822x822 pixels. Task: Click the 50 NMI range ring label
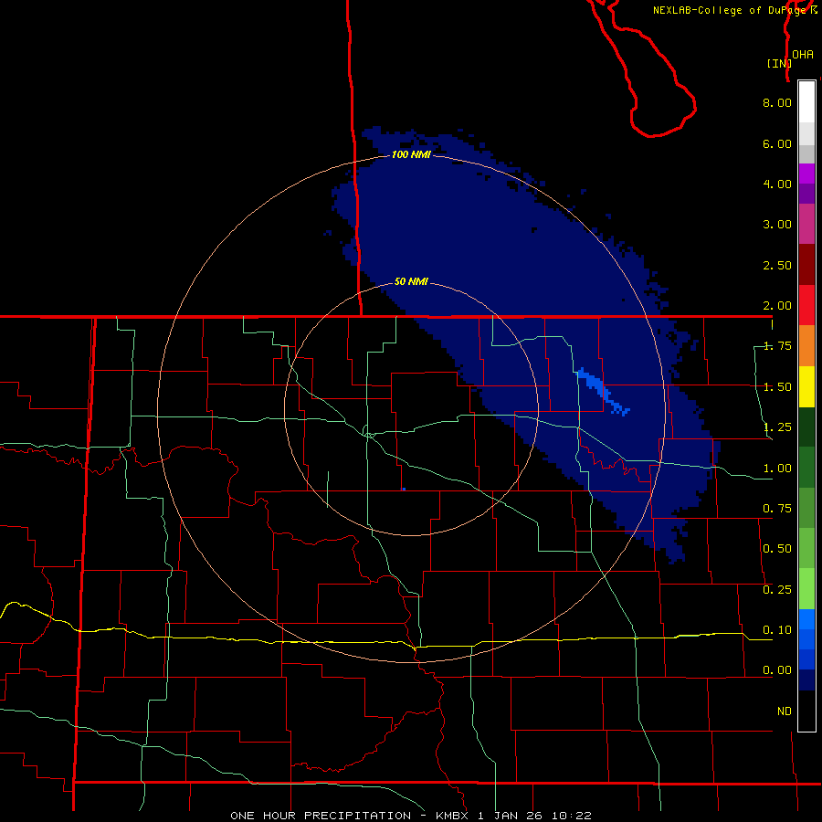pos(411,281)
